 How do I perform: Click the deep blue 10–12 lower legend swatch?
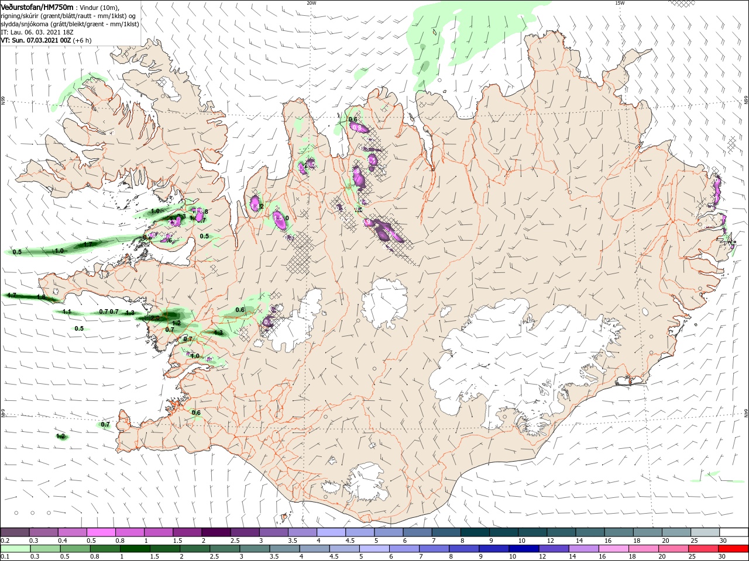[x=524, y=549]
